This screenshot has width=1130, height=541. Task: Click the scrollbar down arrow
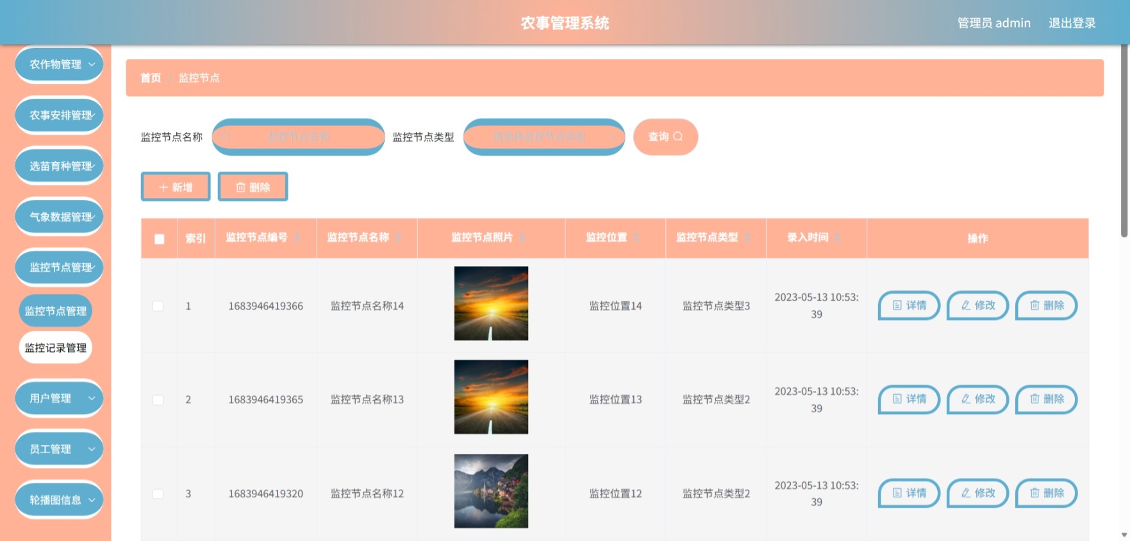1124,535
